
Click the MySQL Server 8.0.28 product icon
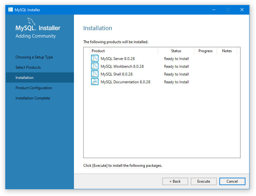coord(95,58)
